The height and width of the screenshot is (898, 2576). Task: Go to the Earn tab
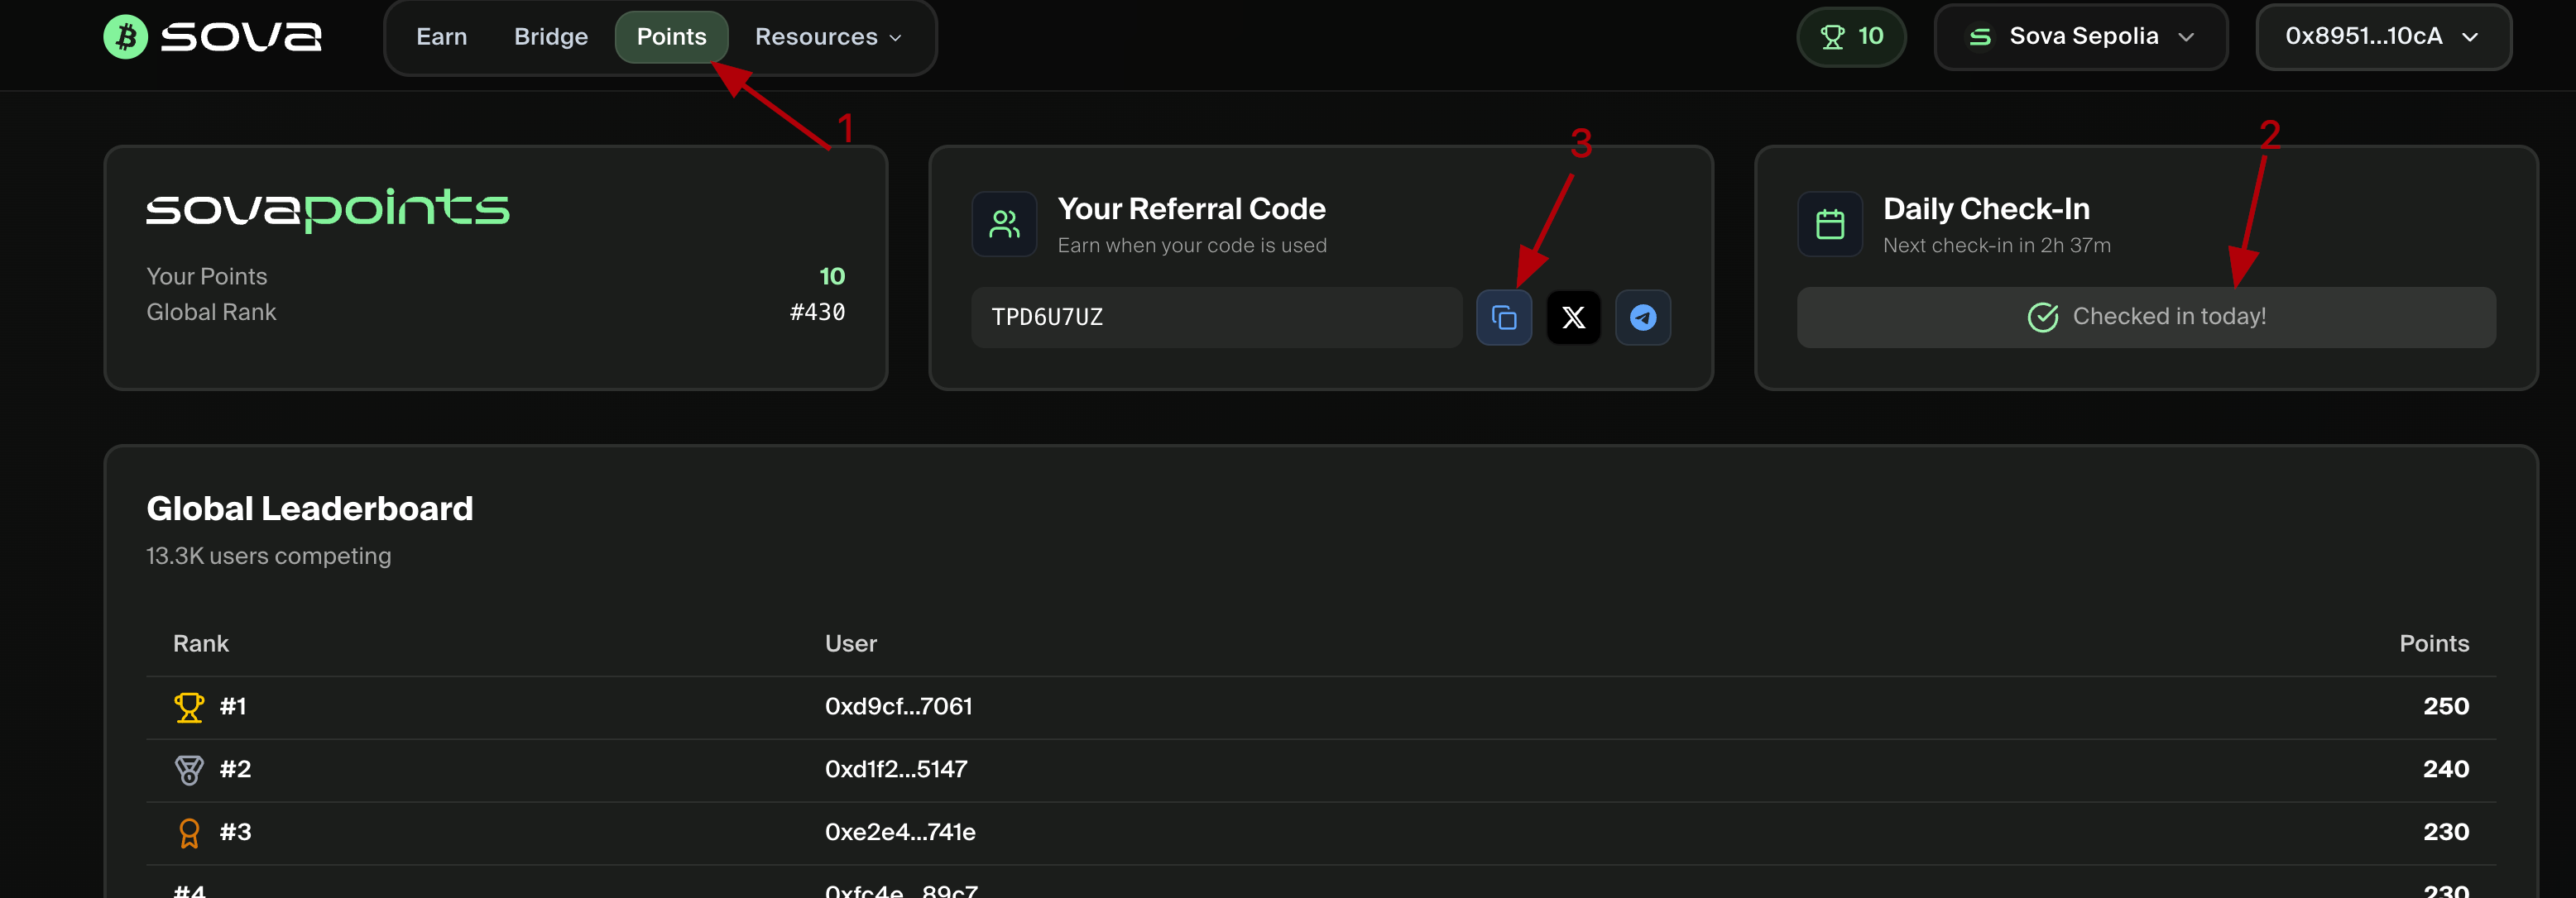(441, 37)
